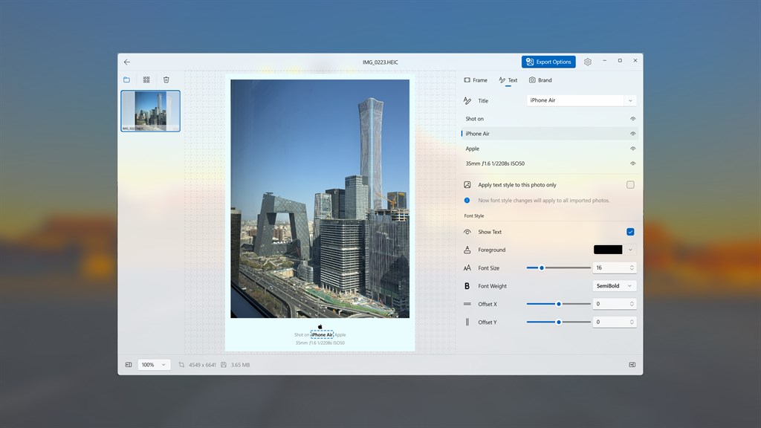The width and height of the screenshot is (761, 428).
Task: Click the Export Options button
Action: click(x=548, y=62)
